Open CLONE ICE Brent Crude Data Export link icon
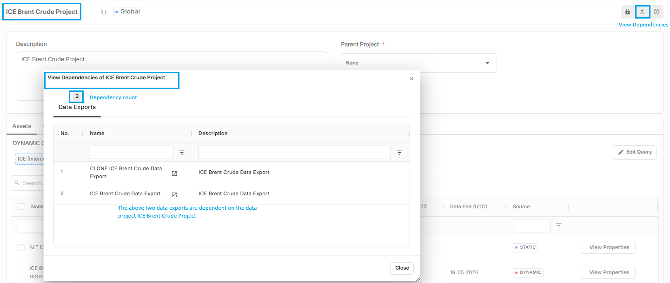The width and height of the screenshot is (670, 283). click(x=174, y=174)
